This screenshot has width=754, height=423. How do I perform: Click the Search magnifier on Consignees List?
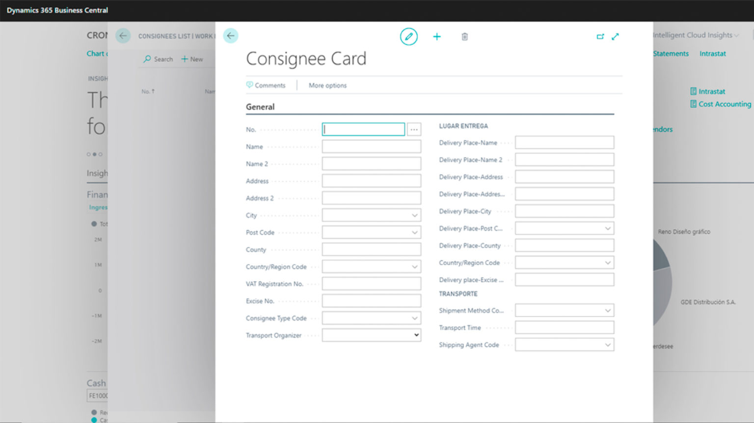[146, 59]
